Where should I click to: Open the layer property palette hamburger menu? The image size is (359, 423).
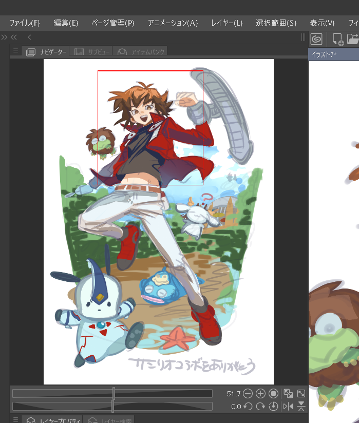15,419
